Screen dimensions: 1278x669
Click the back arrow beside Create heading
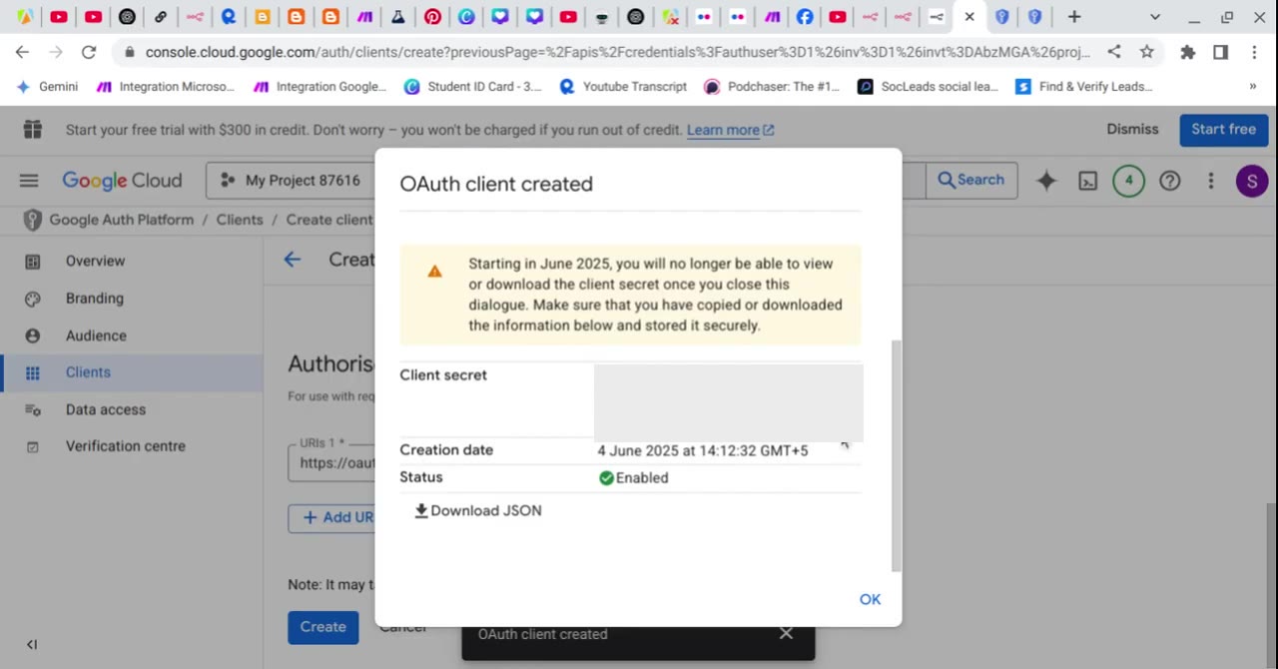point(292,260)
